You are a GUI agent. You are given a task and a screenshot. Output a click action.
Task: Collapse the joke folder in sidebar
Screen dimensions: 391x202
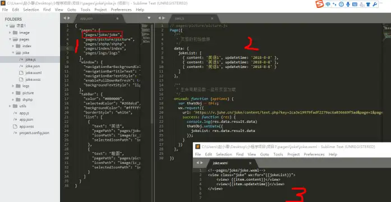coord(13,53)
